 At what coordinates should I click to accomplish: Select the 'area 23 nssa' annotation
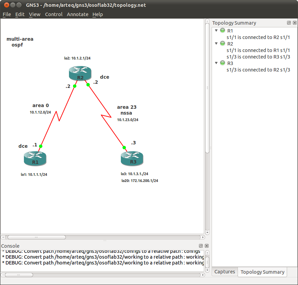click(127, 110)
